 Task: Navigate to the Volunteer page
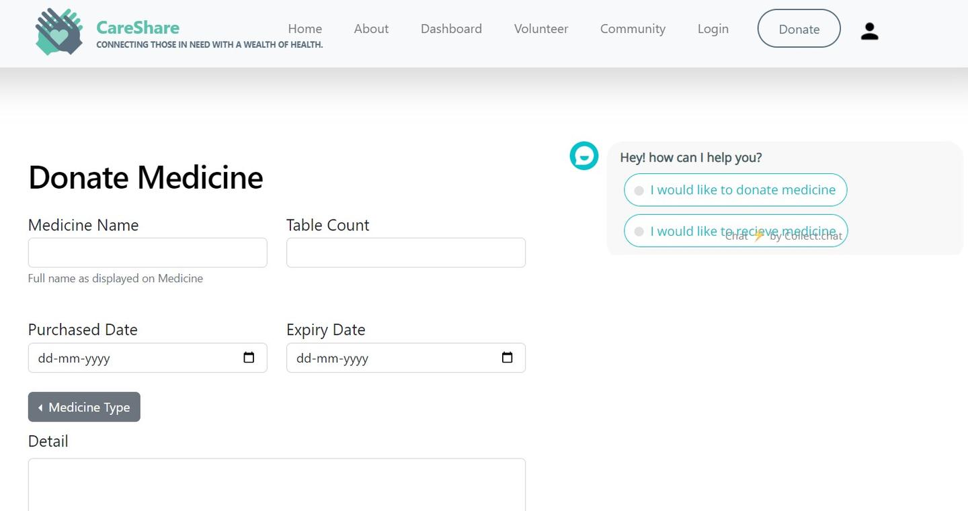pyautogui.click(x=541, y=29)
